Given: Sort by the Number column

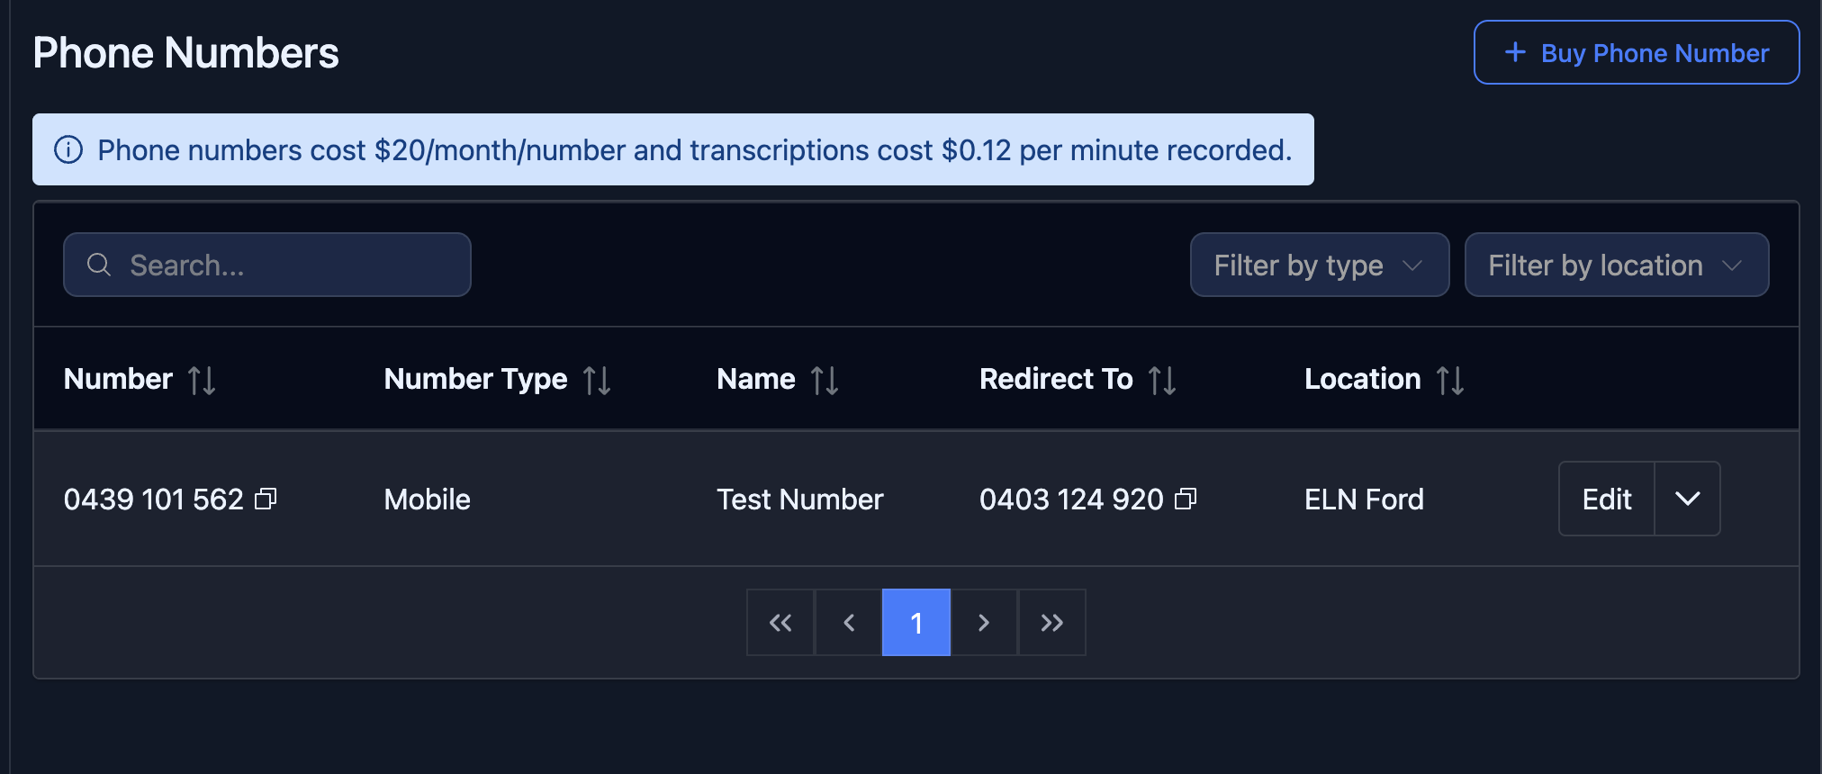Looking at the screenshot, I should tap(202, 380).
